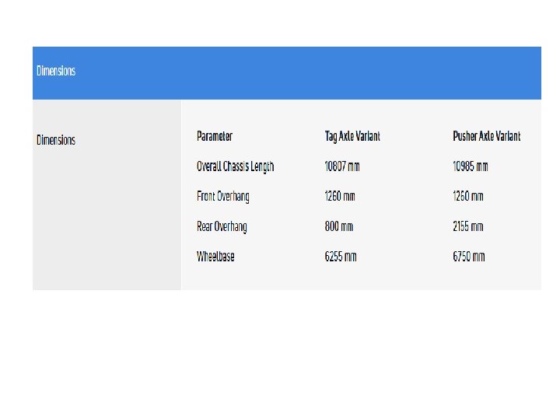Screen dimensions: 560x420
Task: Select the Tag Axle Variant column header
Action: [352, 137]
